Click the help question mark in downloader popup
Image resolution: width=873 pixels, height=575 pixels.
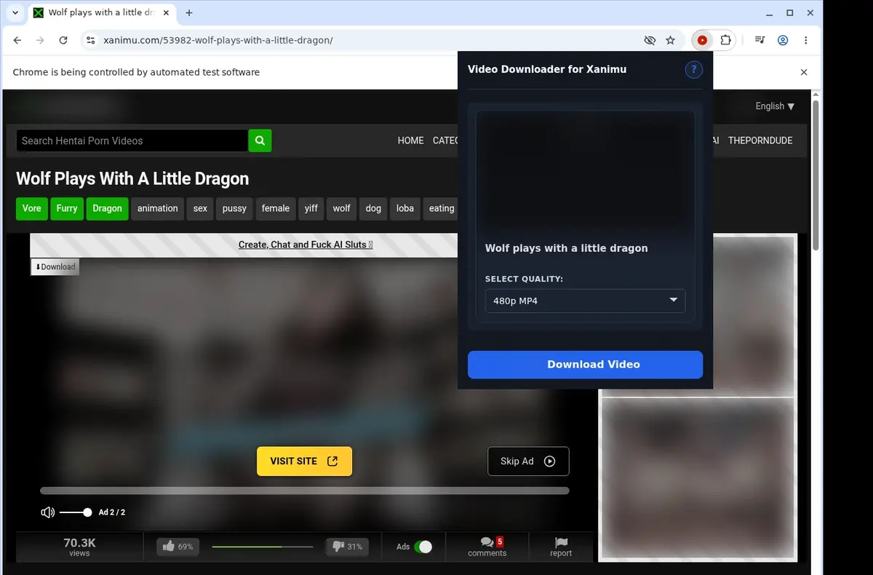coord(694,69)
